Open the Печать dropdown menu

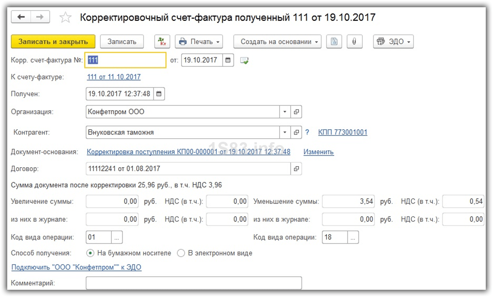click(x=199, y=42)
